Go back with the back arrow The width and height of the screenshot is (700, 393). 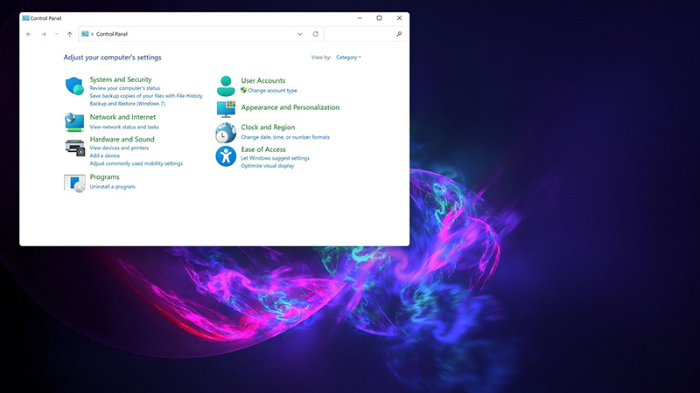(x=29, y=34)
